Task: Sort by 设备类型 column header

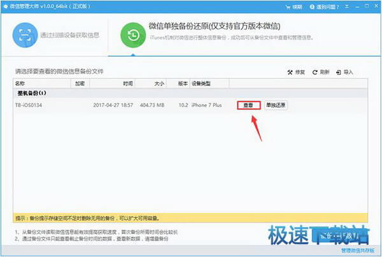Action: [x=209, y=84]
